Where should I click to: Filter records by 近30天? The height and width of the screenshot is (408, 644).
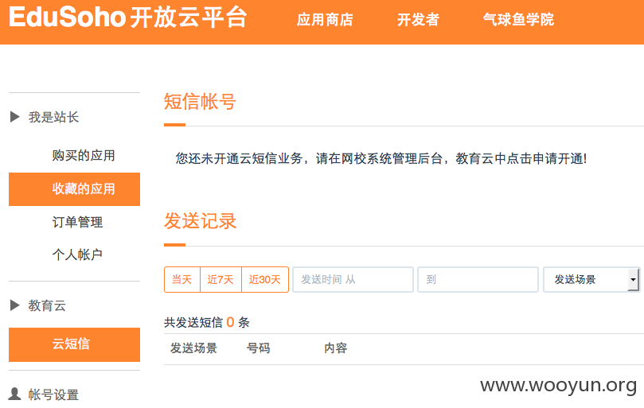265,279
